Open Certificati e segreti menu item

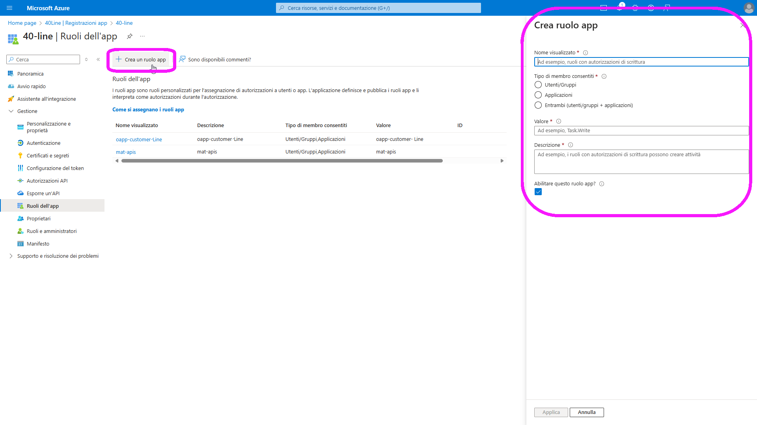tap(48, 156)
